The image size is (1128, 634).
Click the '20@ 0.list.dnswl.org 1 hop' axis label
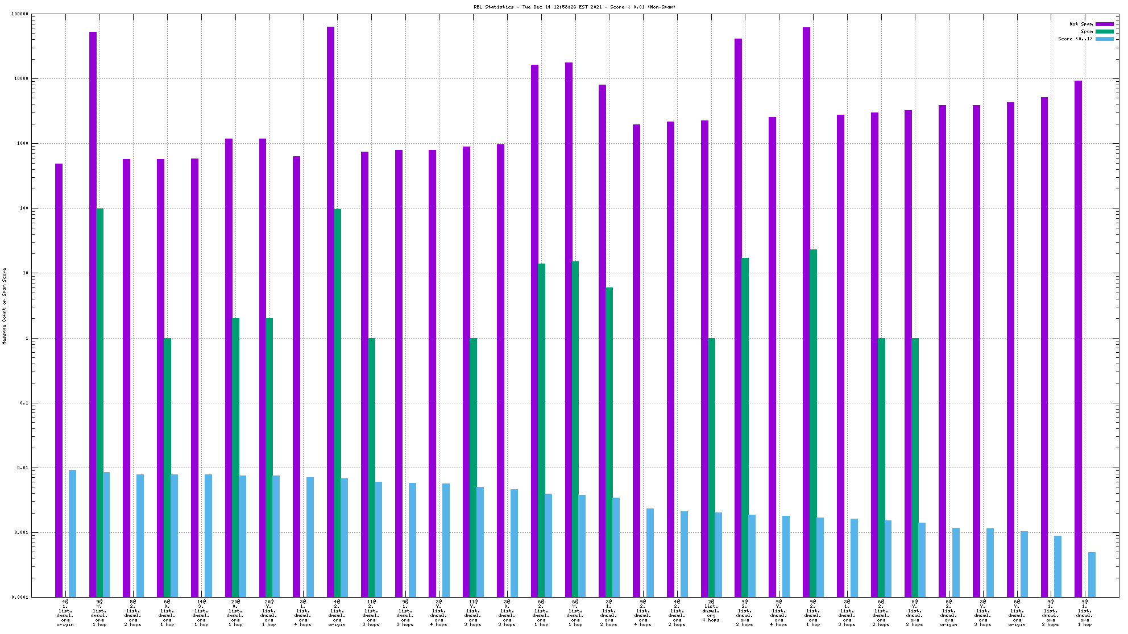[235, 612]
